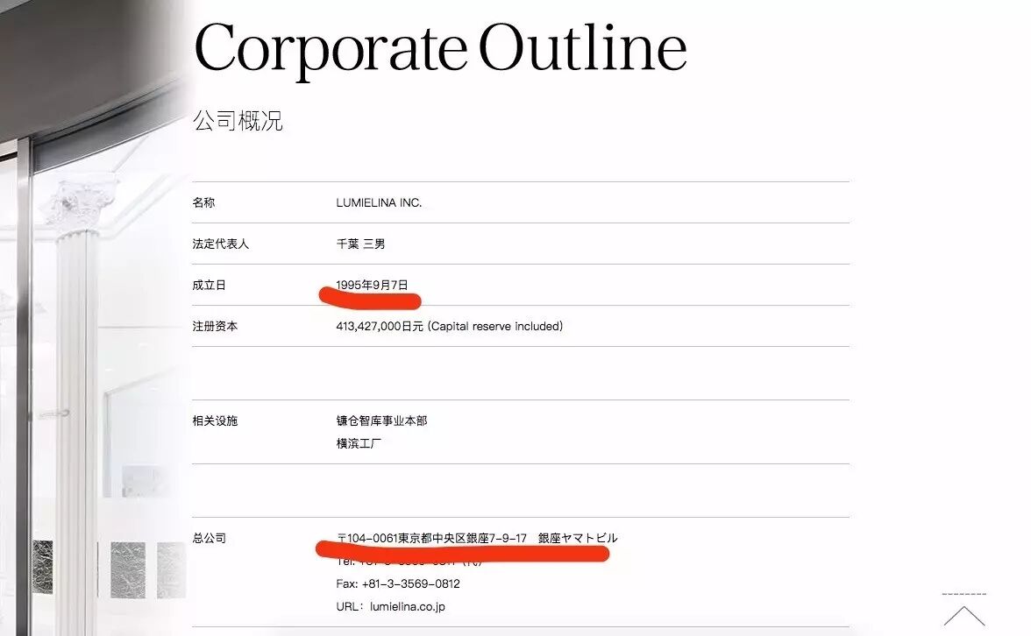The image size is (1031, 636).
Task: Click the 注册资本 label
Action: click(215, 326)
